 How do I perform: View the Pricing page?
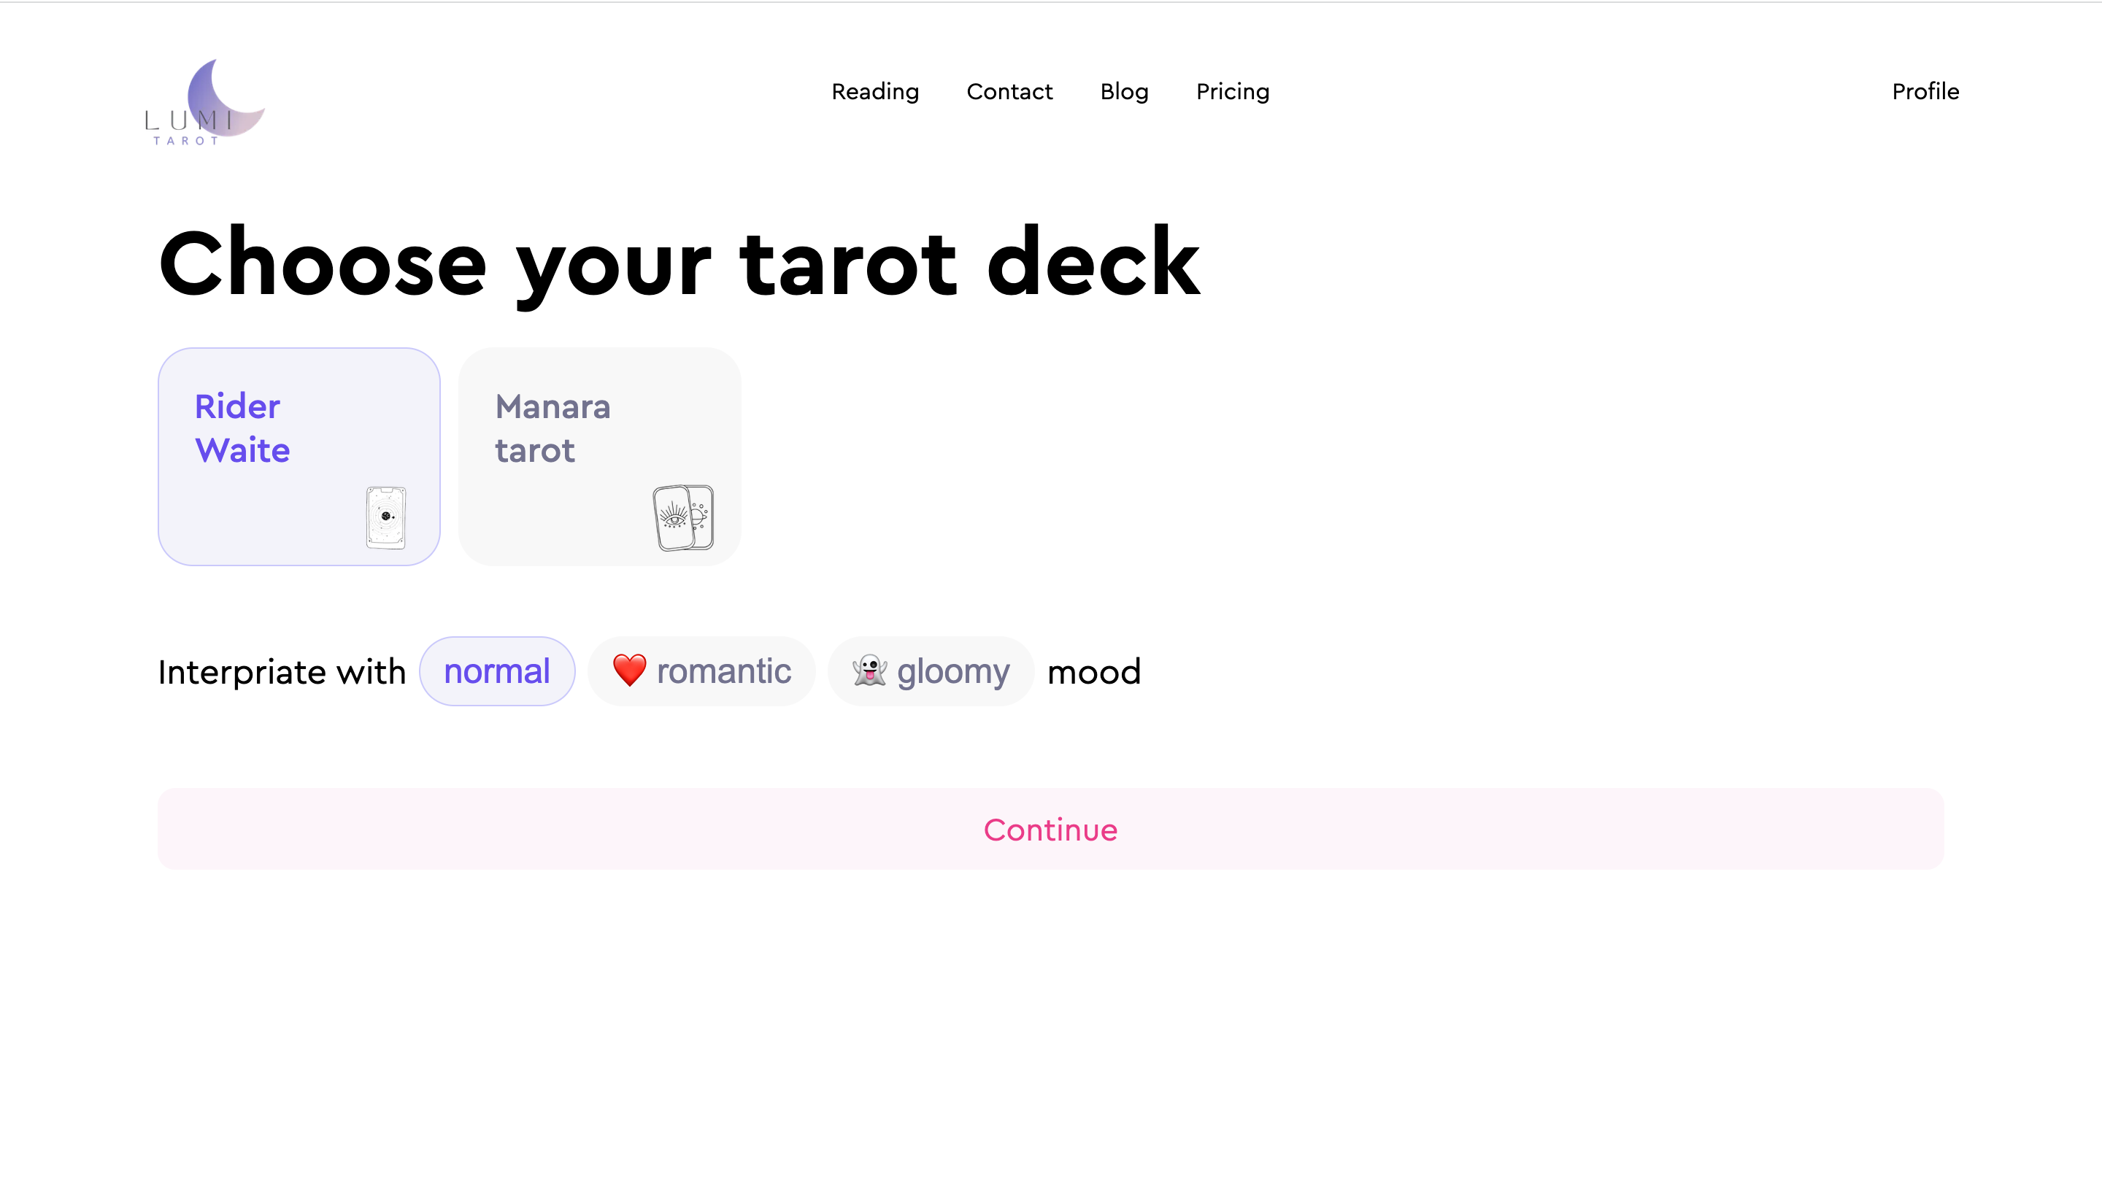point(1233,91)
